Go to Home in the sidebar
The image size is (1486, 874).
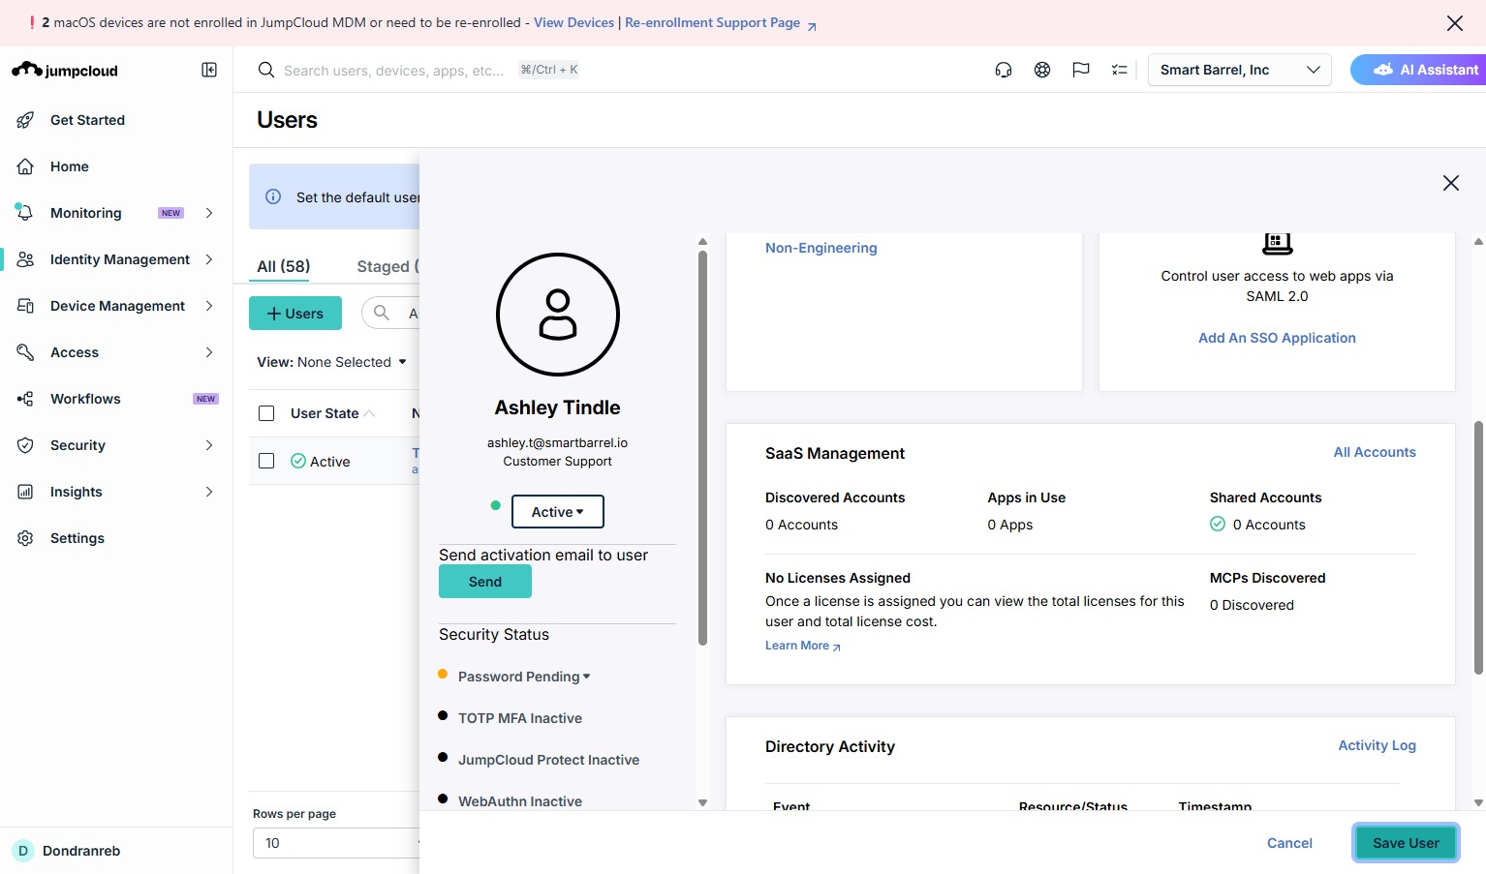(x=70, y=166)
